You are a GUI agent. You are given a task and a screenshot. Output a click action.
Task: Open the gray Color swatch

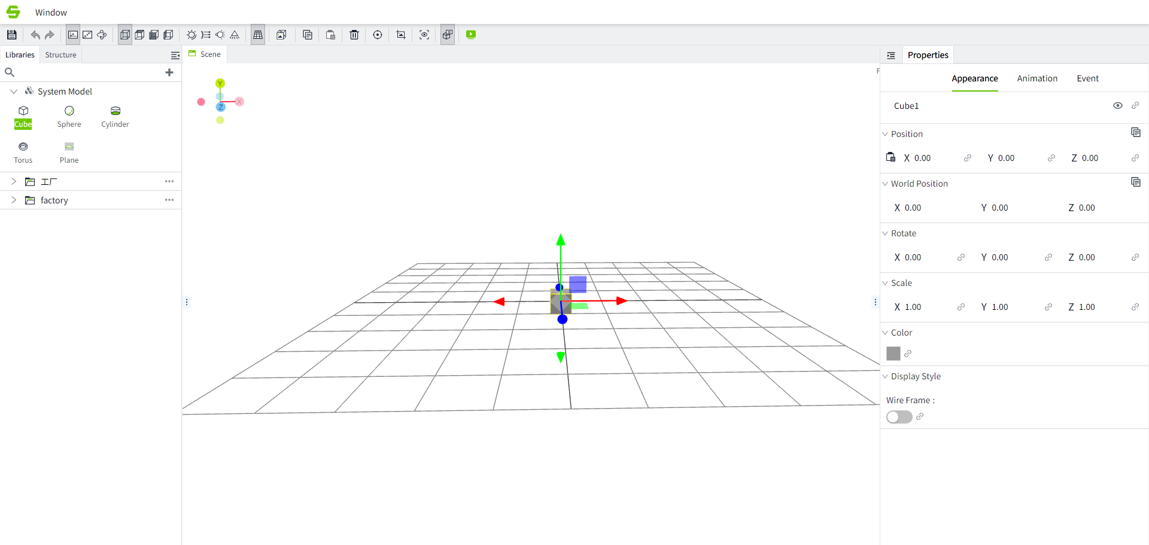pos(893,354)
